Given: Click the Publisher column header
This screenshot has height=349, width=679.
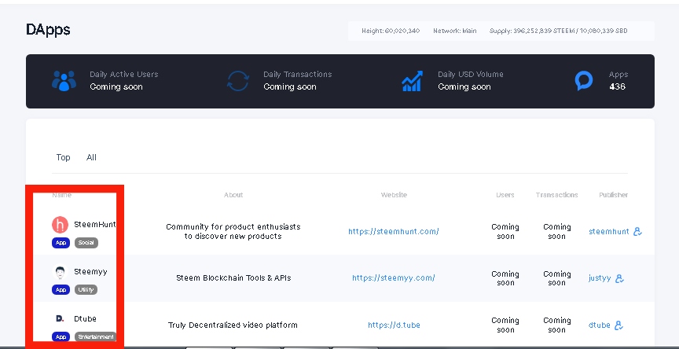Looking at the screenshot, I should coord(613,195).
